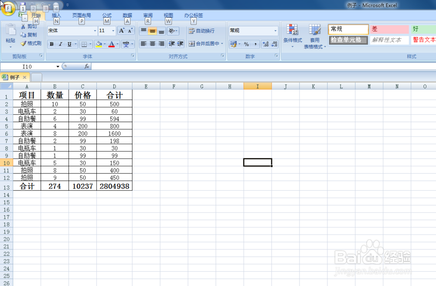
Task: Toggle middle vertical alignment
Action: point(152,31)
